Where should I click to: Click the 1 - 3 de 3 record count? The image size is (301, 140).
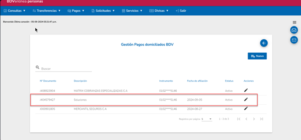224,119
